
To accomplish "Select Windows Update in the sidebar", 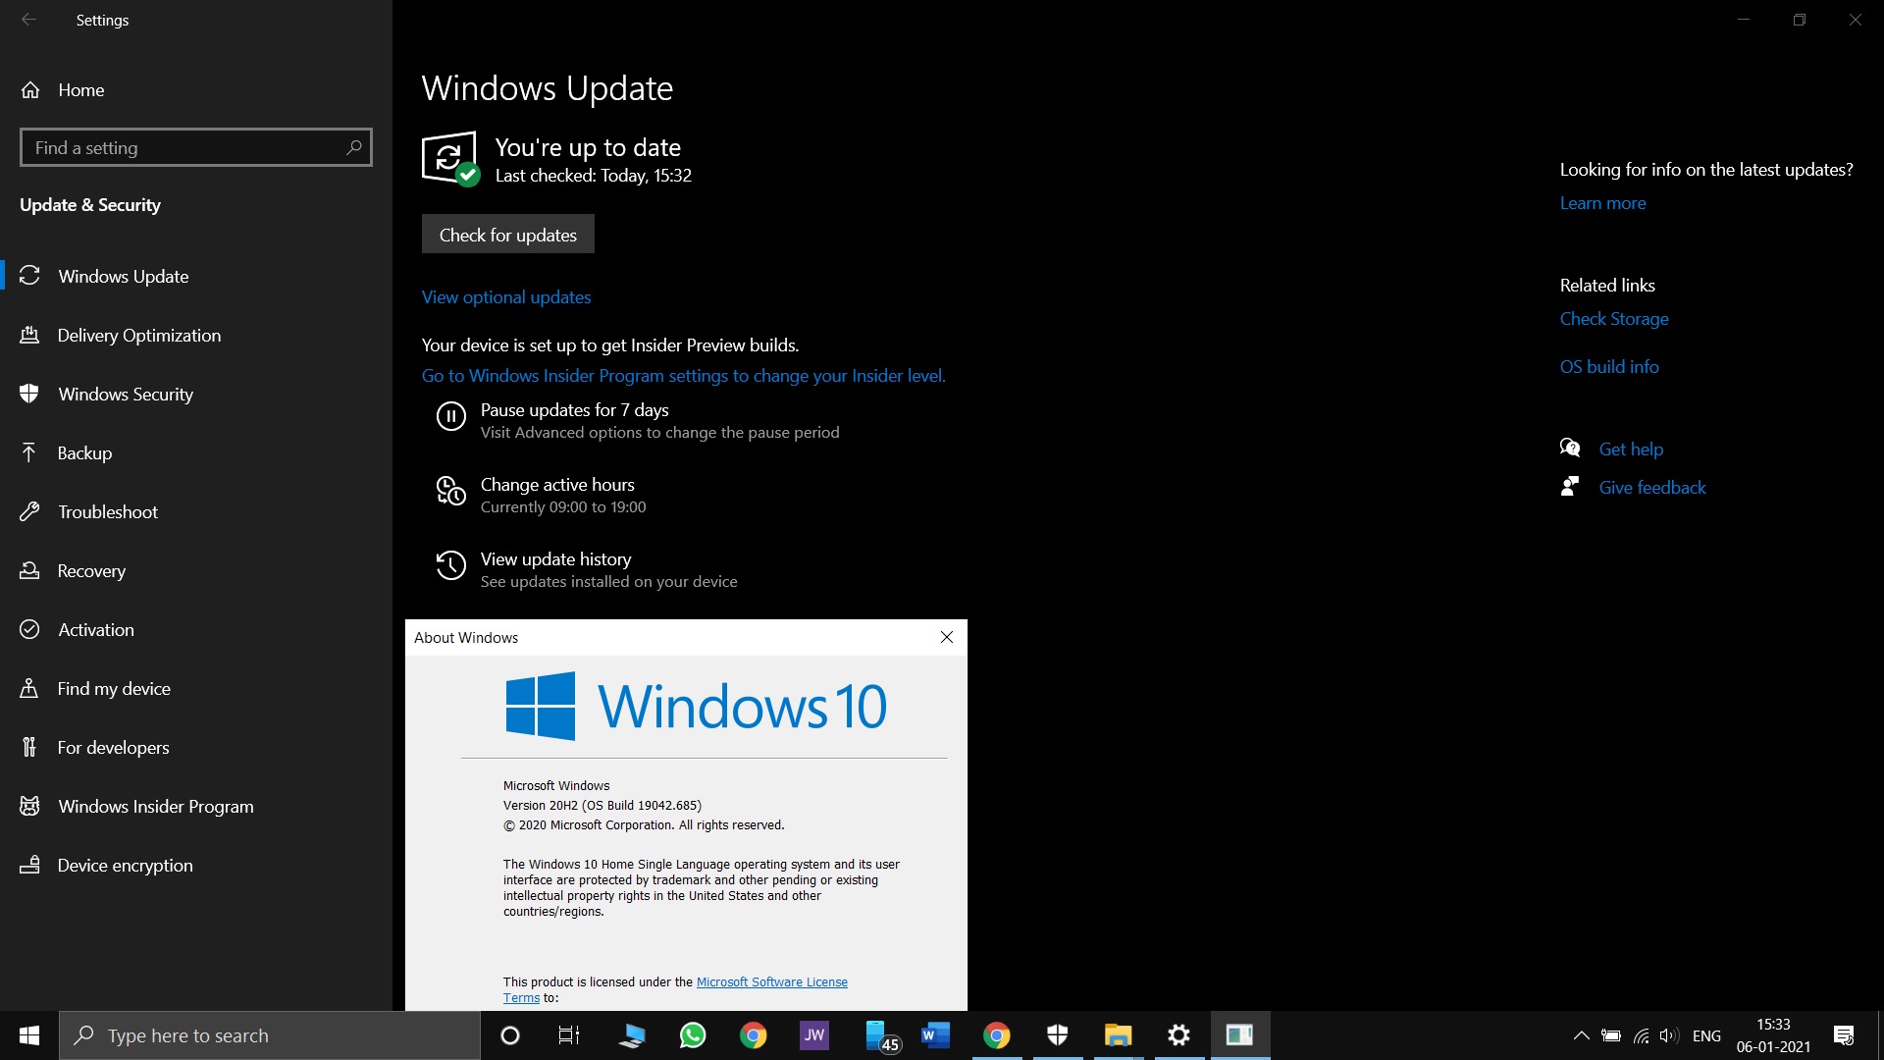I will coord(123,276).
